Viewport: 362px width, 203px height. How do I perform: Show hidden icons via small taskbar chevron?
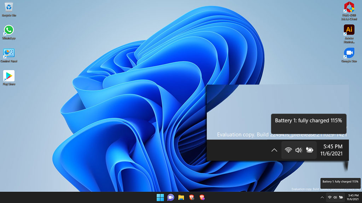[322, 197]
